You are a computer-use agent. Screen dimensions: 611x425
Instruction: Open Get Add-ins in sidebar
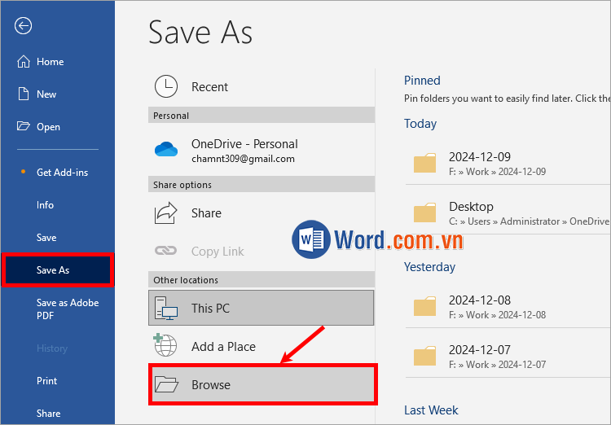(x=58, y=172)
